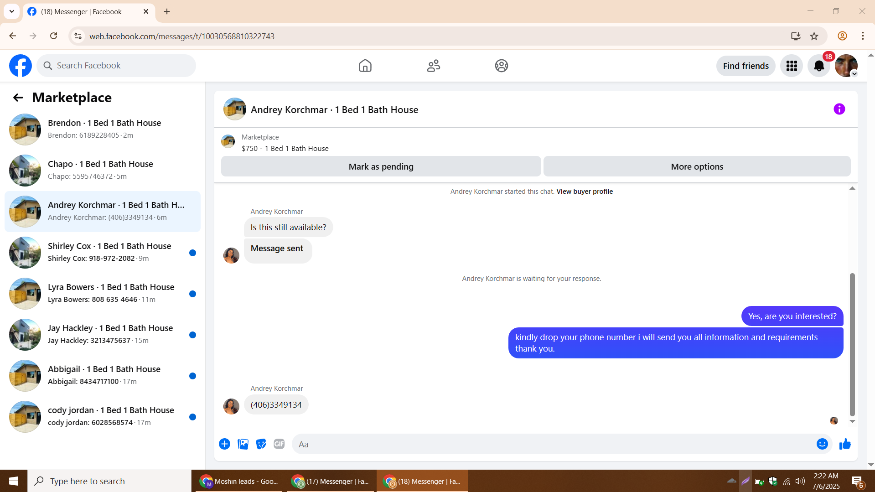The image size is (875, 492).
Task: Choose a GIF in the composer
Action: 279,444
